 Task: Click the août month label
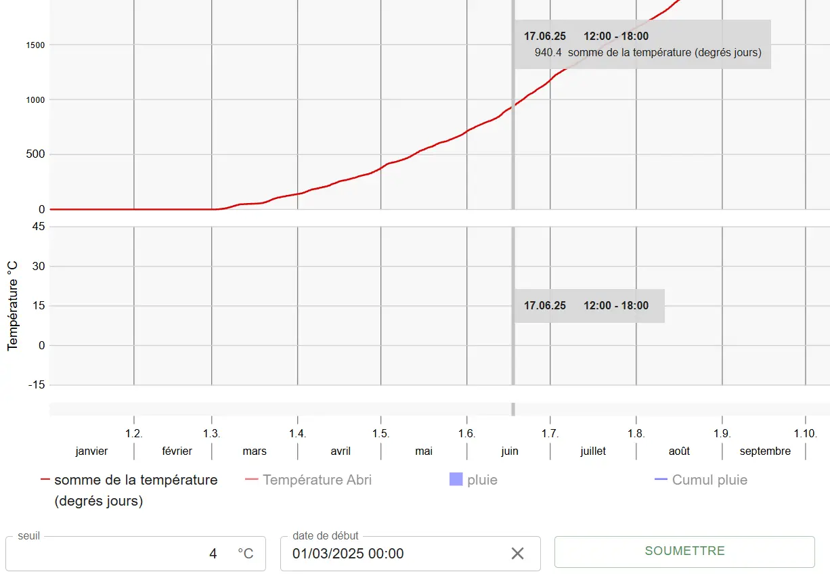[x=679, y=451]
